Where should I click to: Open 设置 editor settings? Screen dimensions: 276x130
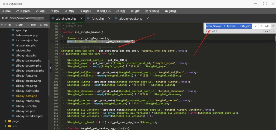tap(135, 11)
